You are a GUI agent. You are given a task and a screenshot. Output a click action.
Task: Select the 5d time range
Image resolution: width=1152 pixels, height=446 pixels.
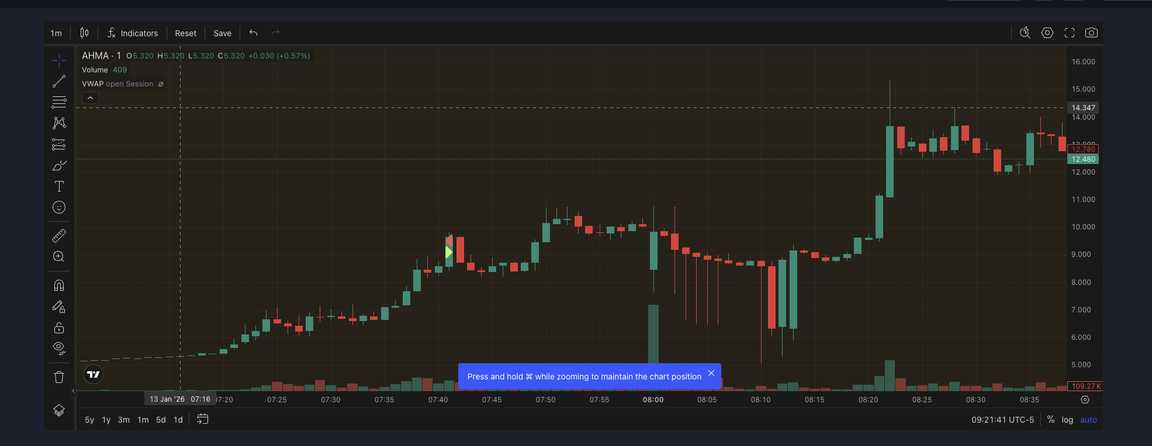tap(161, 420)
